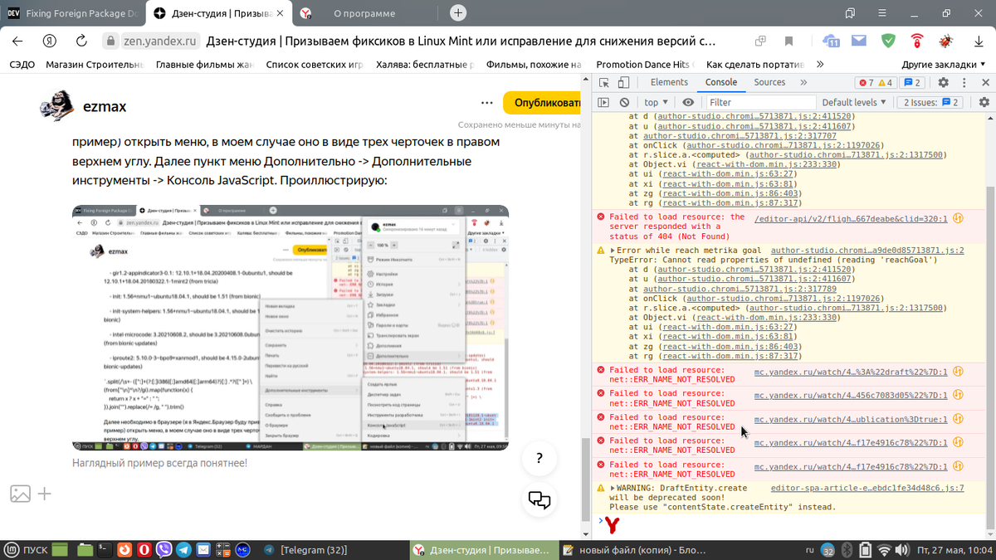This screenshot has height=560, width=996.
Task: Switch to the Console tab
Action: 720,82
